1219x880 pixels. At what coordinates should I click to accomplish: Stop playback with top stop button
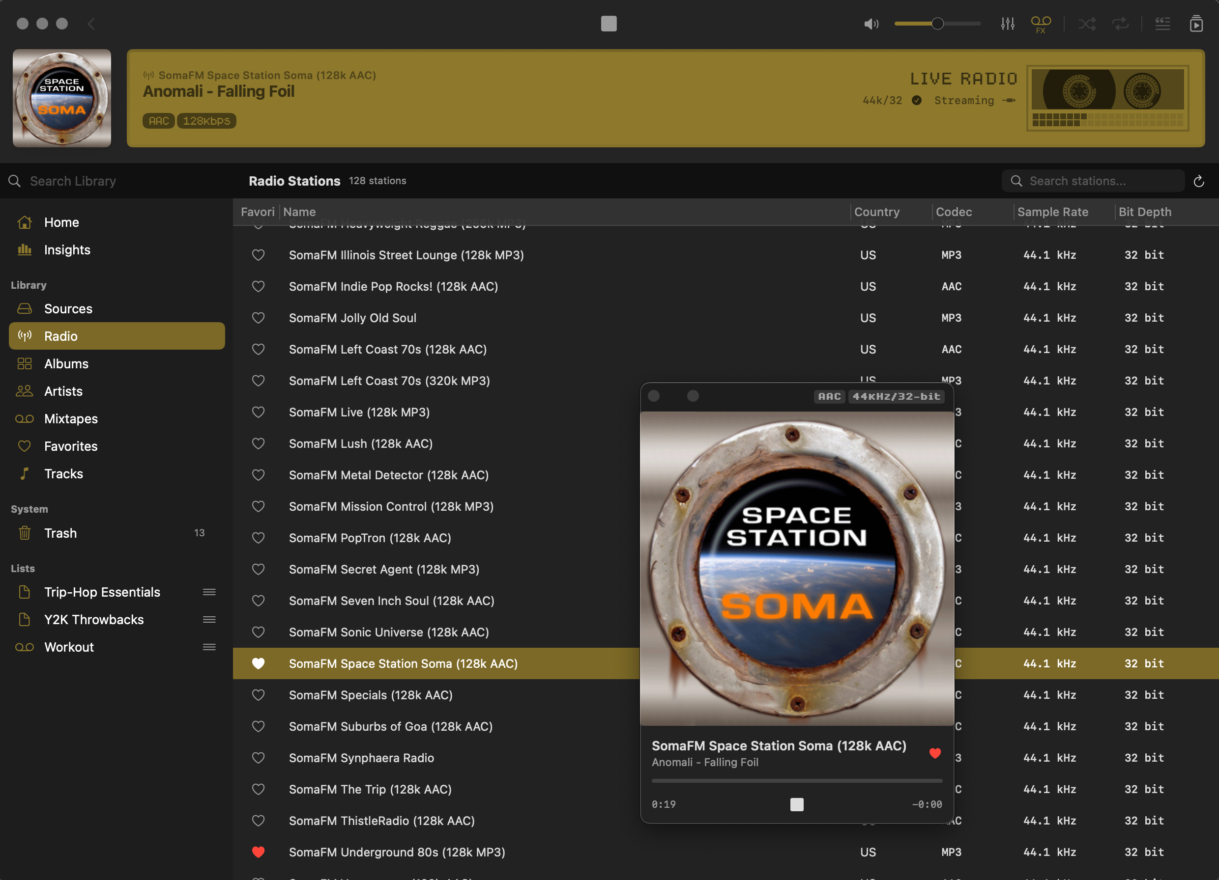(x=609, y=24)
